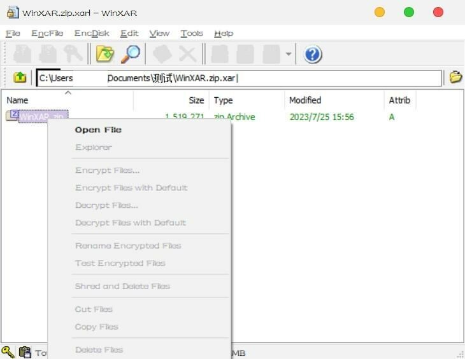Click the clipboard icon in status bar
Image resolution: width=465 pixels, height=359 pixels.
tap(25, 352)
